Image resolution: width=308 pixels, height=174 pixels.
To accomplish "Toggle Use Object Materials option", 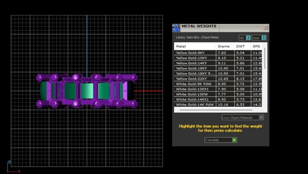I will tap(243, 118).
